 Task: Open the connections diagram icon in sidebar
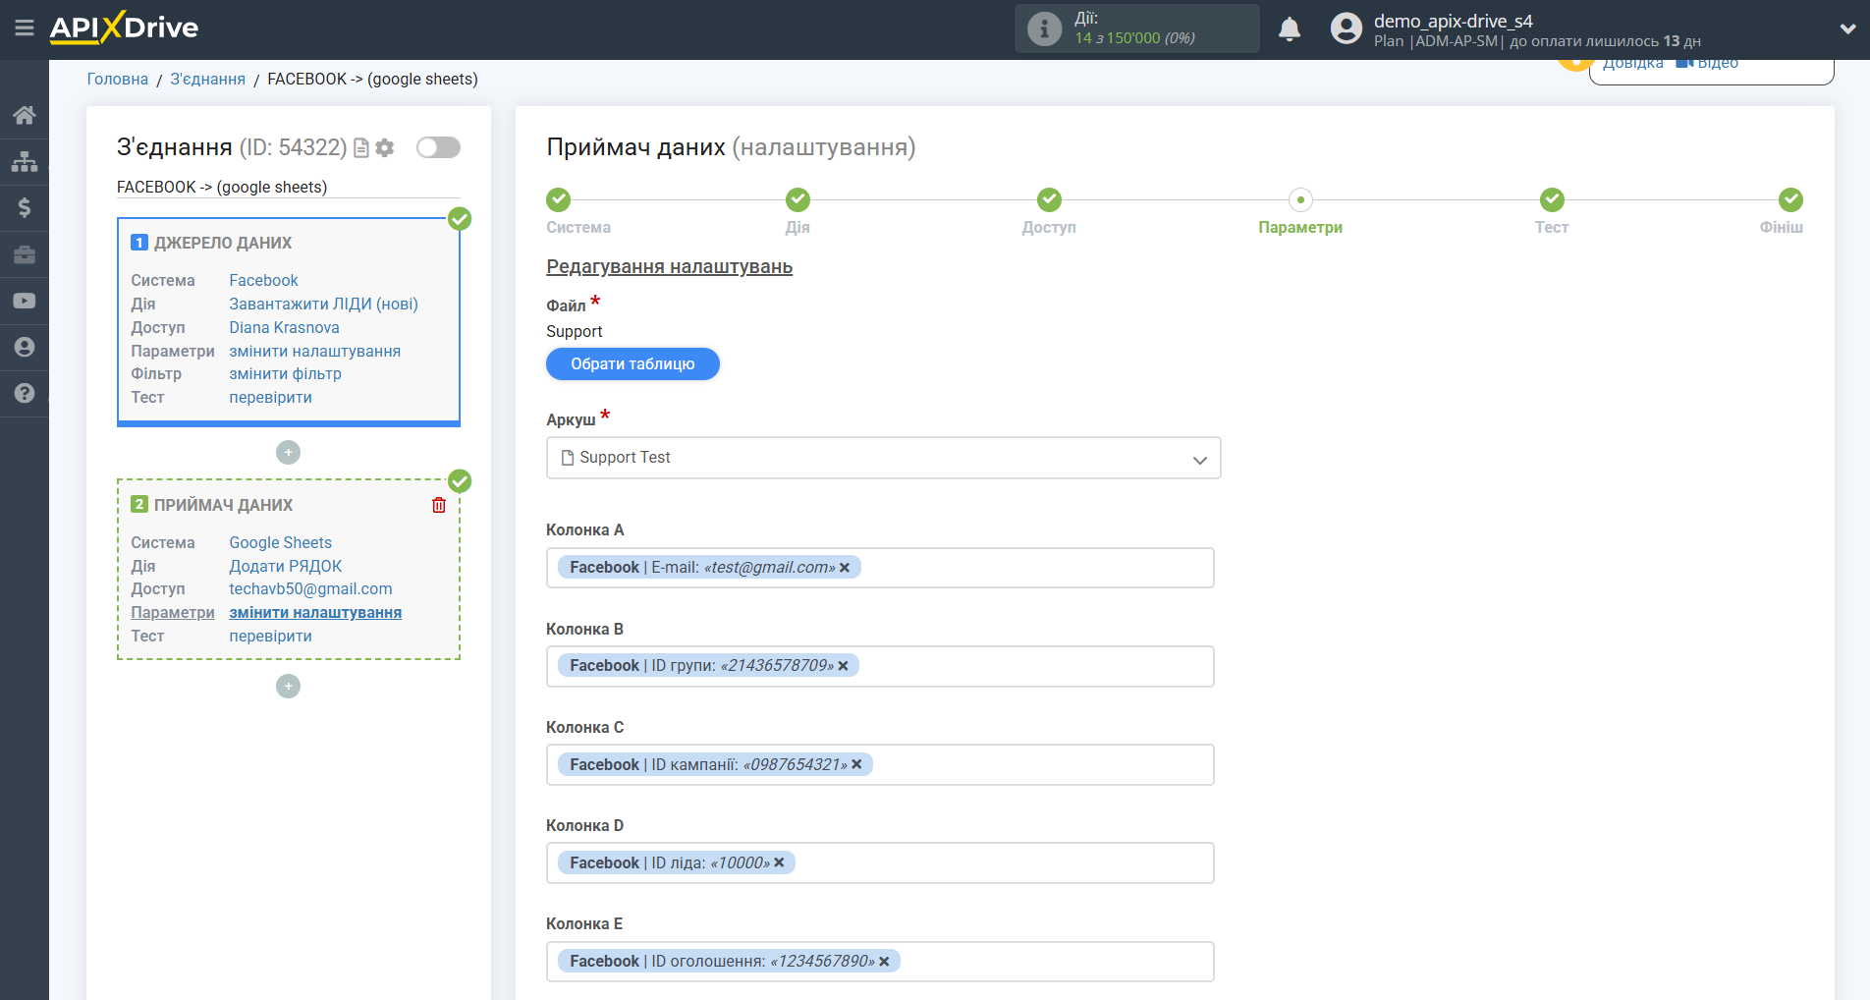click(25, 161)
